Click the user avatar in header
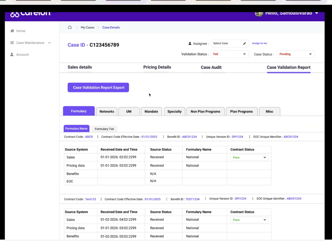The width and height of the screenshot is (332, 241). (259, 13)
